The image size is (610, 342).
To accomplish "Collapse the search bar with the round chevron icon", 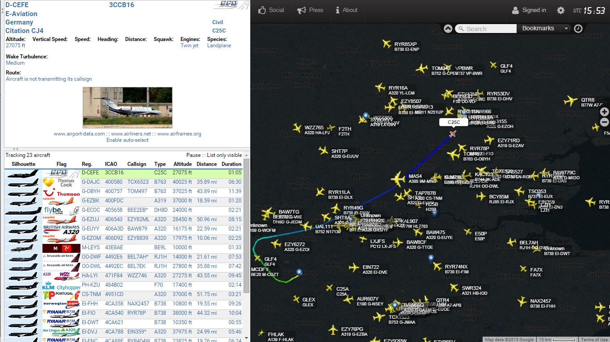I will 448,28.
